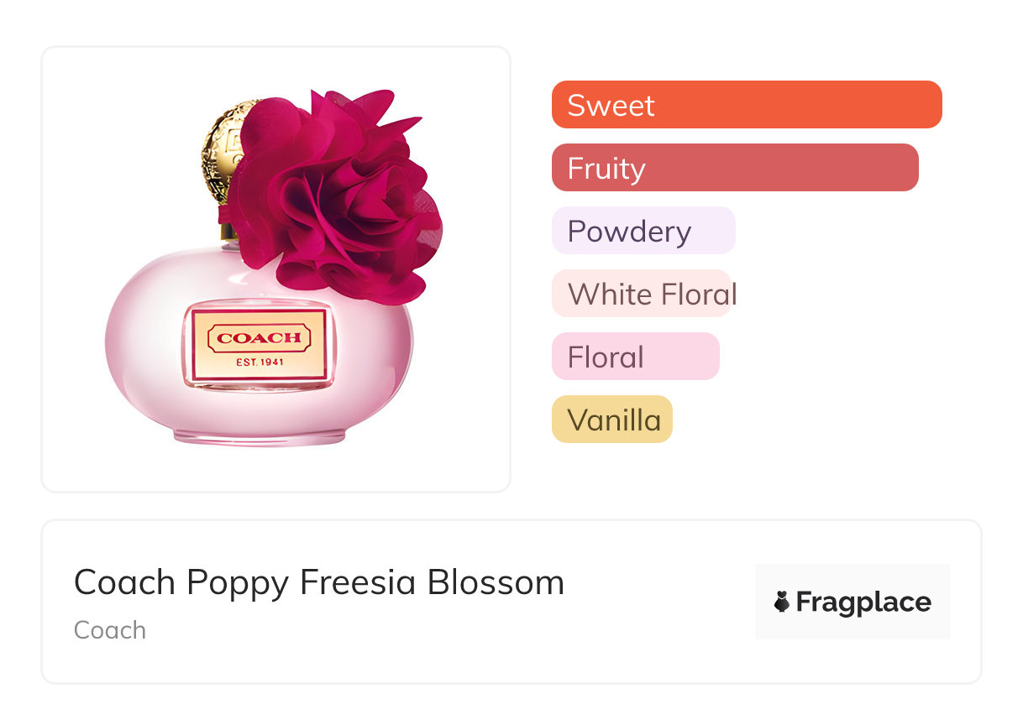Image resolution: width=1023 pixels, height=725 pixels.
Task: Click the pink Floral accord tag
Action: point(635,357)
